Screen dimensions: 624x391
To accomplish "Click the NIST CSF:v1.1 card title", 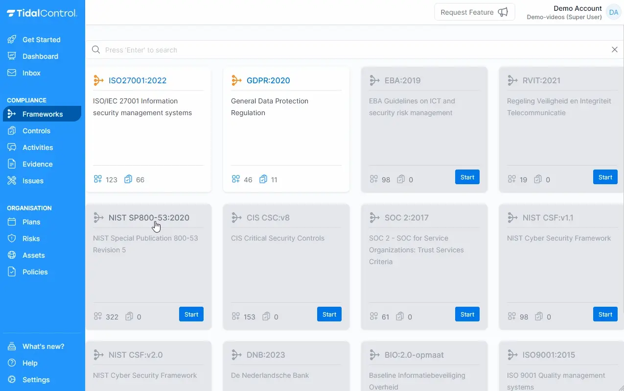I will [x=548, y=218].
